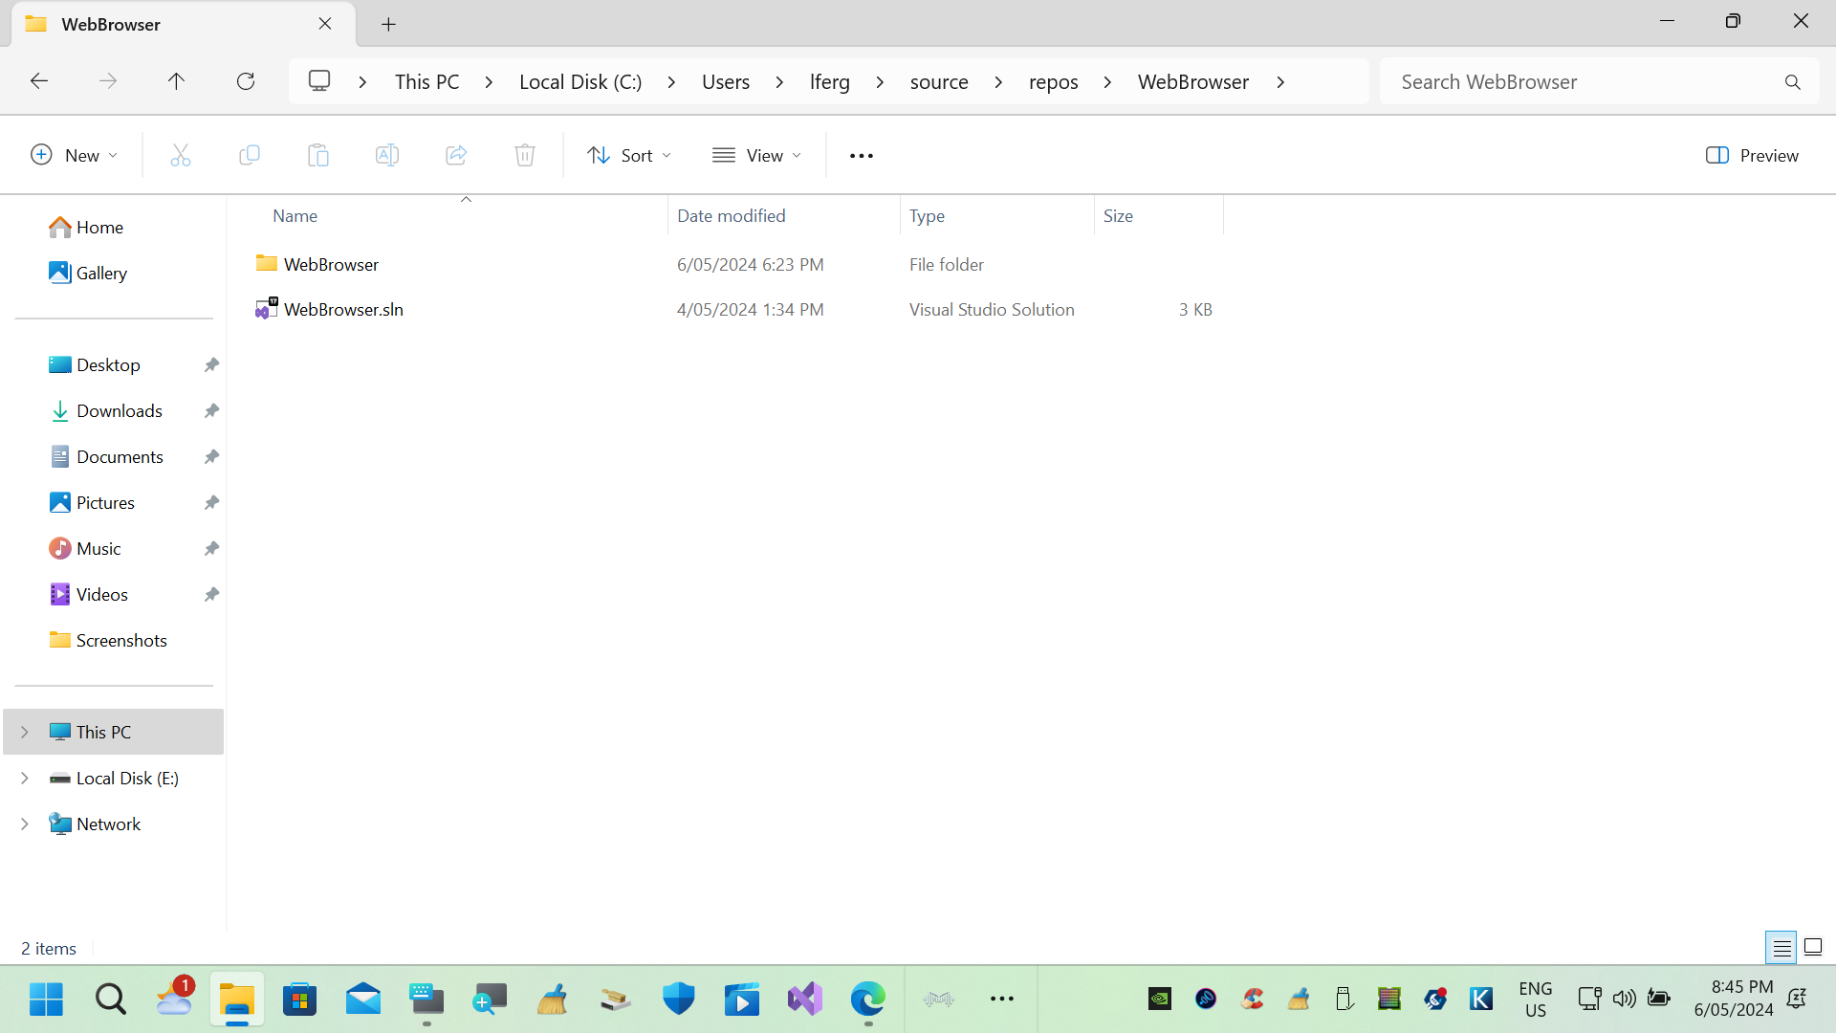Image resolution: width=1836 pixels, height=1033 pixels.
Task: Open the volume slider from the system tray
Action: pos(1625,998)
